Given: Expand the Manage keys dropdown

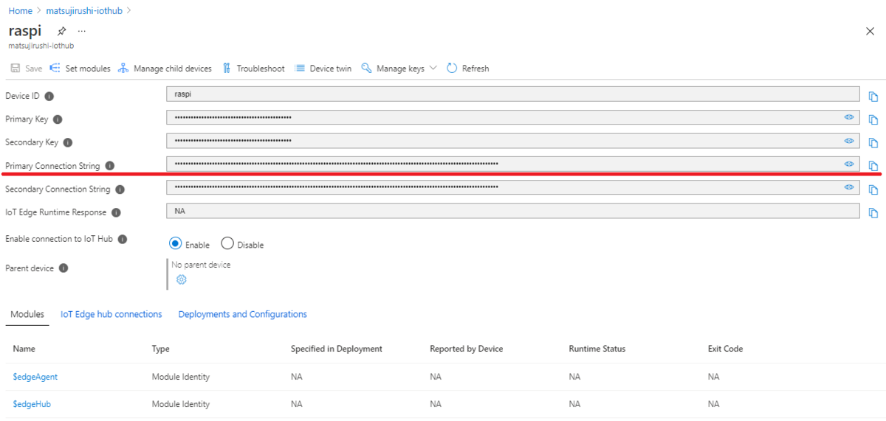Looking at the screenshot, I should (399, 68).
